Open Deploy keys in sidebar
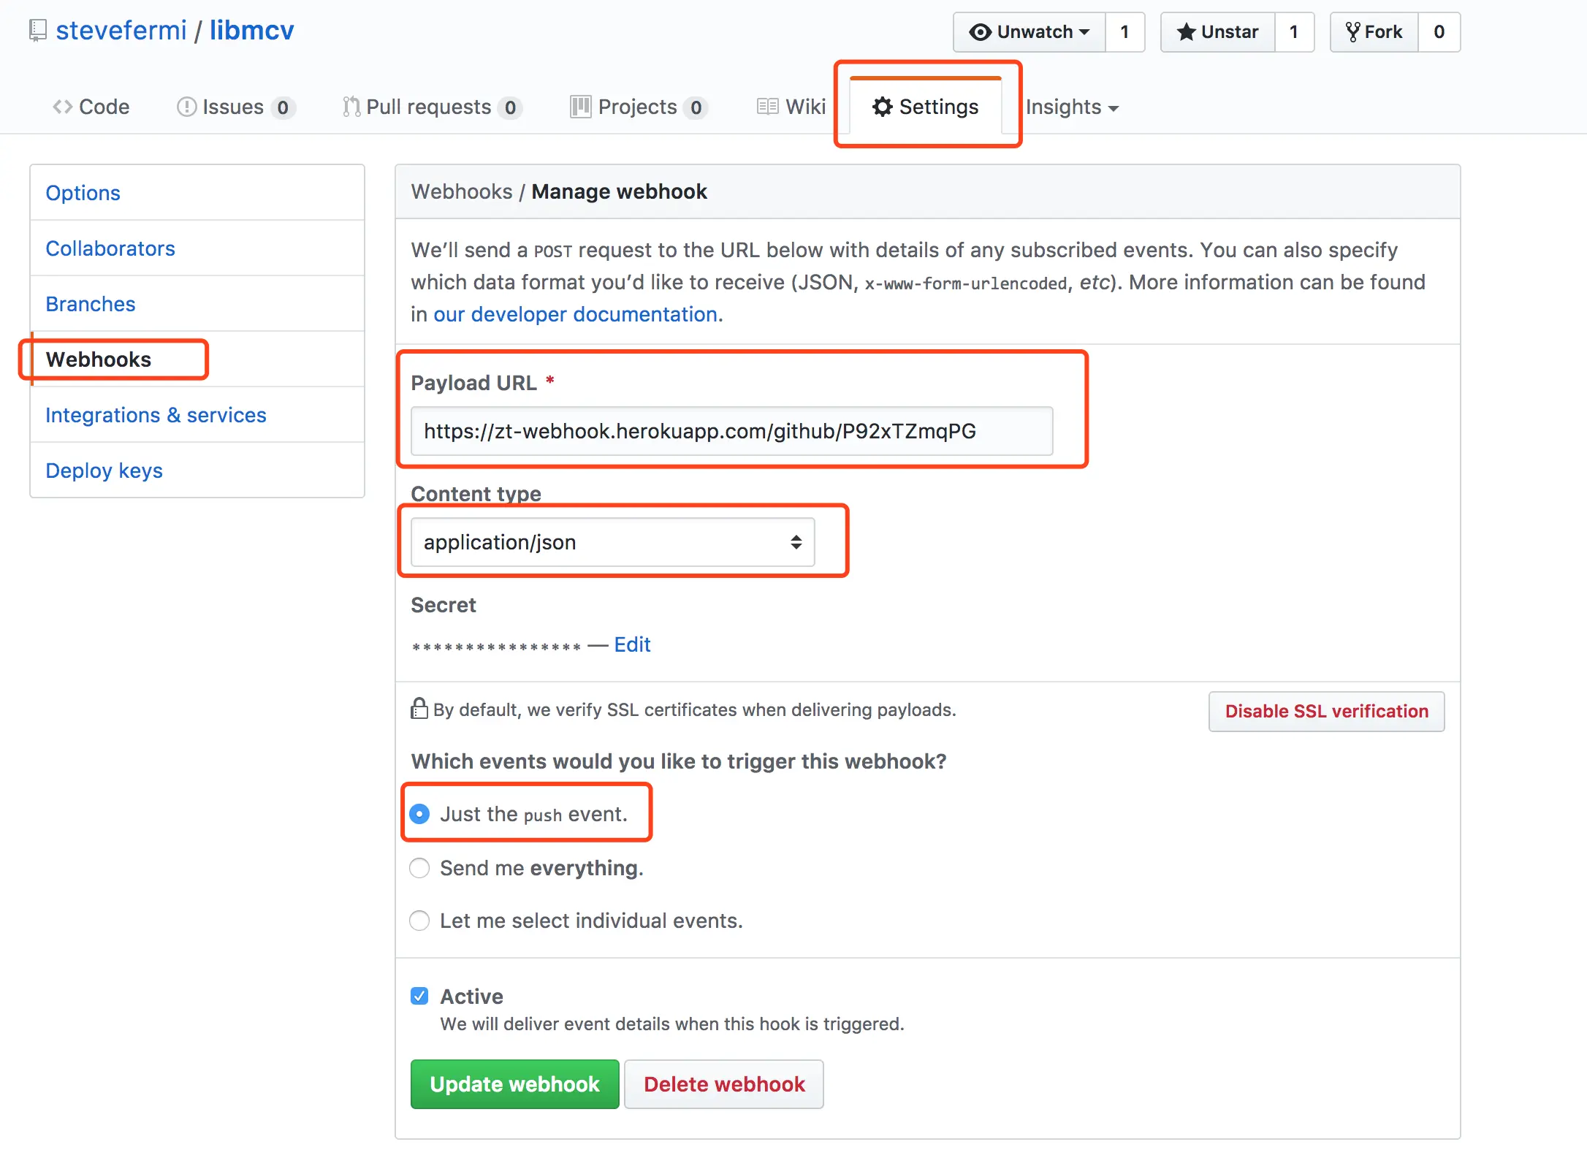This screenshot has height=1150, width=1587. pyautogui.click(x=104, y=471)
